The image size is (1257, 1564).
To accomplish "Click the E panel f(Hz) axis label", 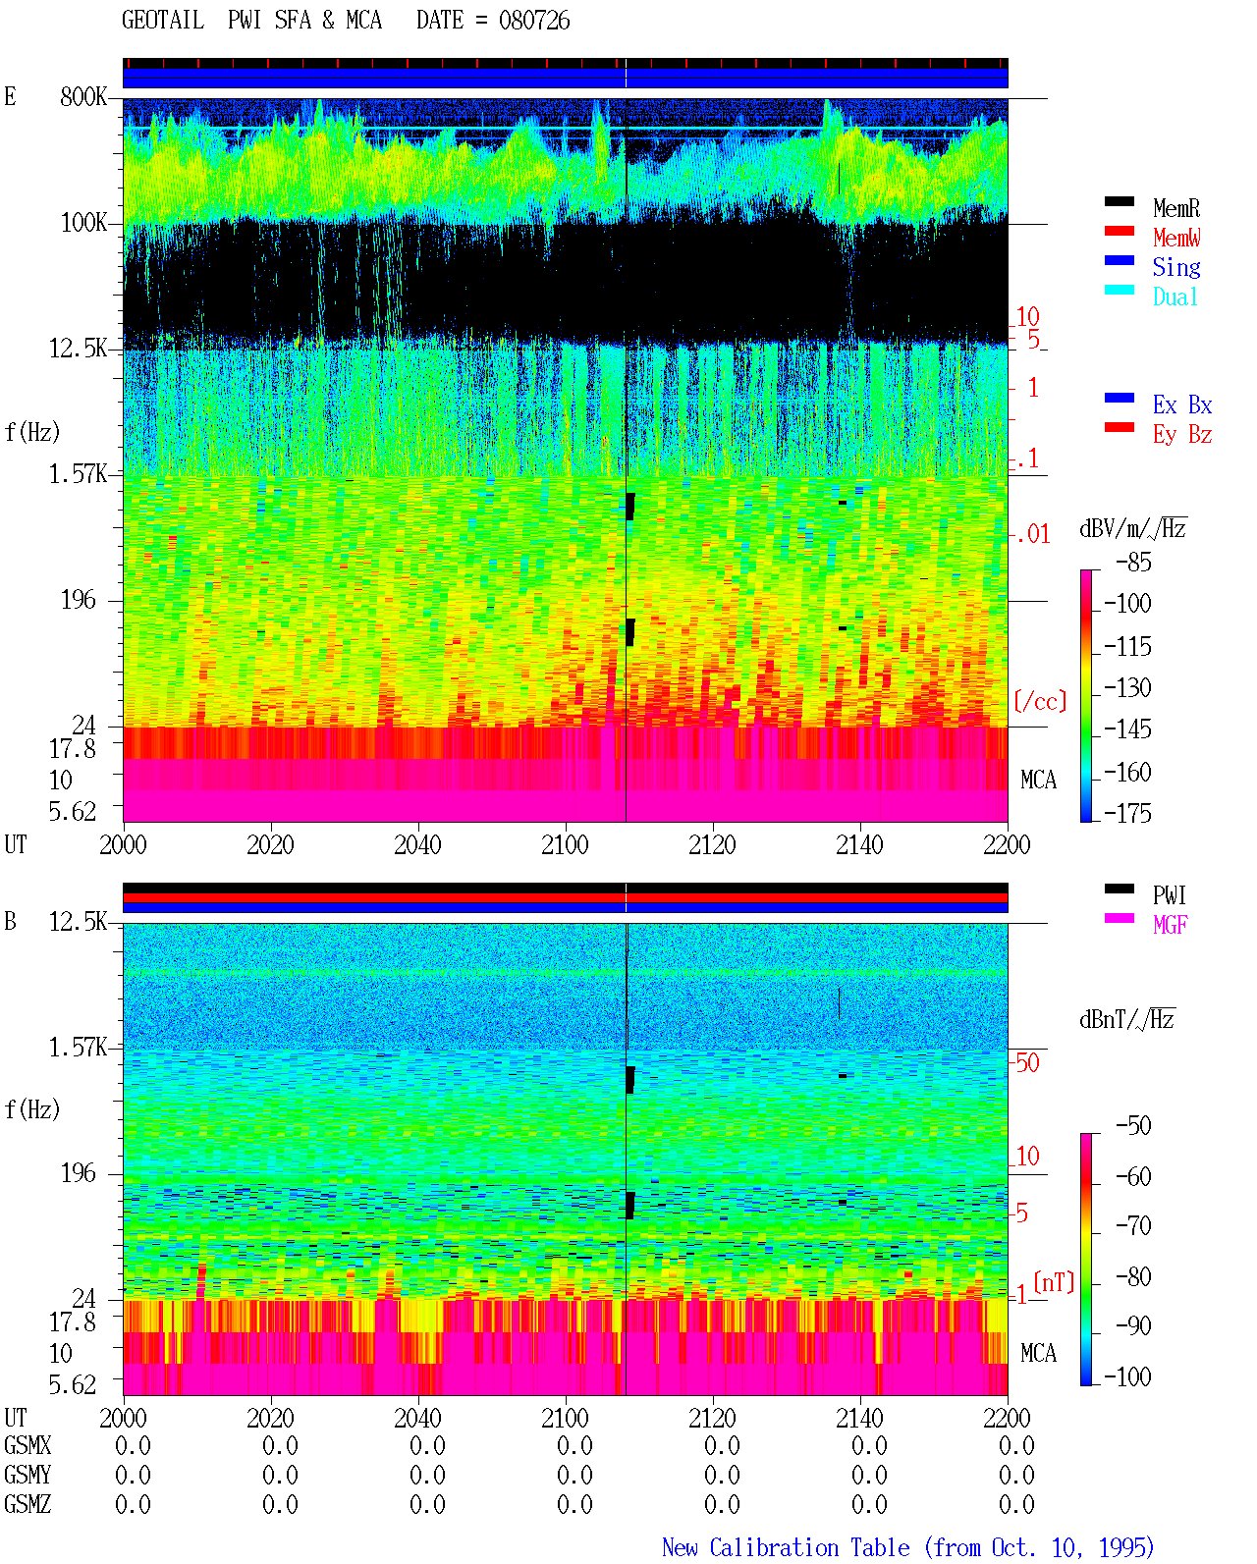I will click(x=32, y=432).
